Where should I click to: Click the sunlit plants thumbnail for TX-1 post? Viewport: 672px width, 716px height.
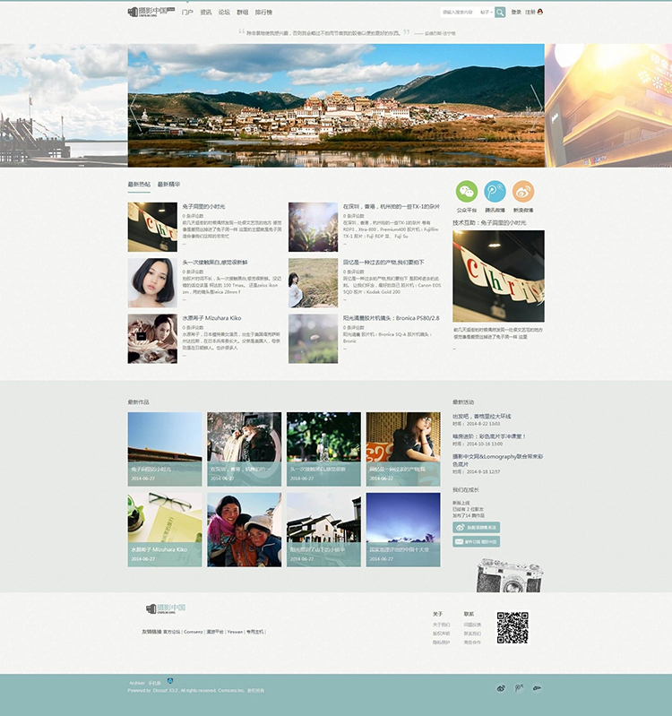pyautogui.click(x=314, y=227)
